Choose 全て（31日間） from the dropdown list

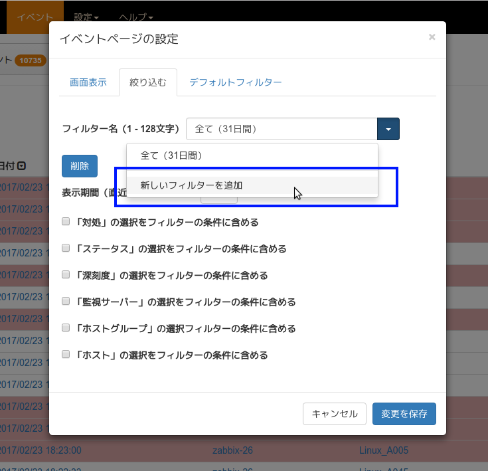[x=171, y=155]
